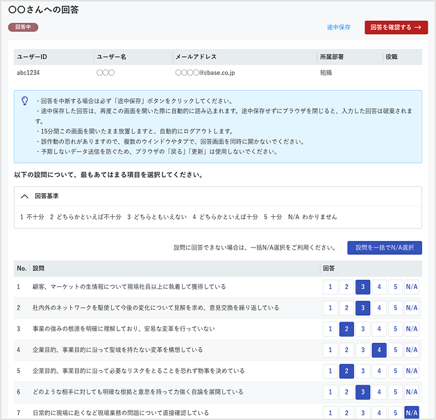This screenshot has width=436, height=420.
Task: Select rating 1 for question 3
Action: (330, 329)
